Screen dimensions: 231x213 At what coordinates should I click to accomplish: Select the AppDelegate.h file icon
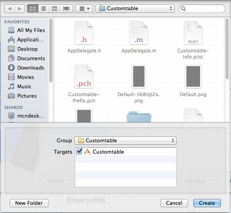(84, 33)
